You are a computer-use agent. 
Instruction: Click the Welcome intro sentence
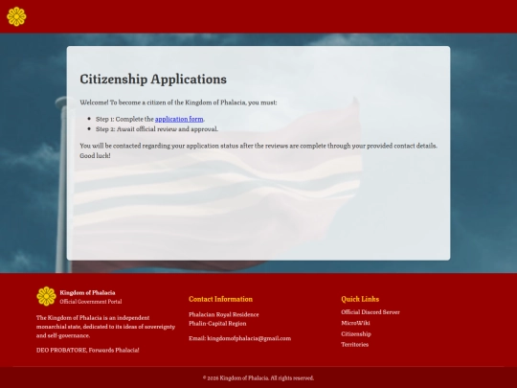pyautogui.click(x=178, y=103)
